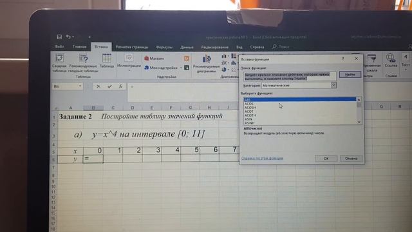Viewport: 412px width, 232px height.
Task: Click the cell with x value 5
Action: (x=191, y=150)
